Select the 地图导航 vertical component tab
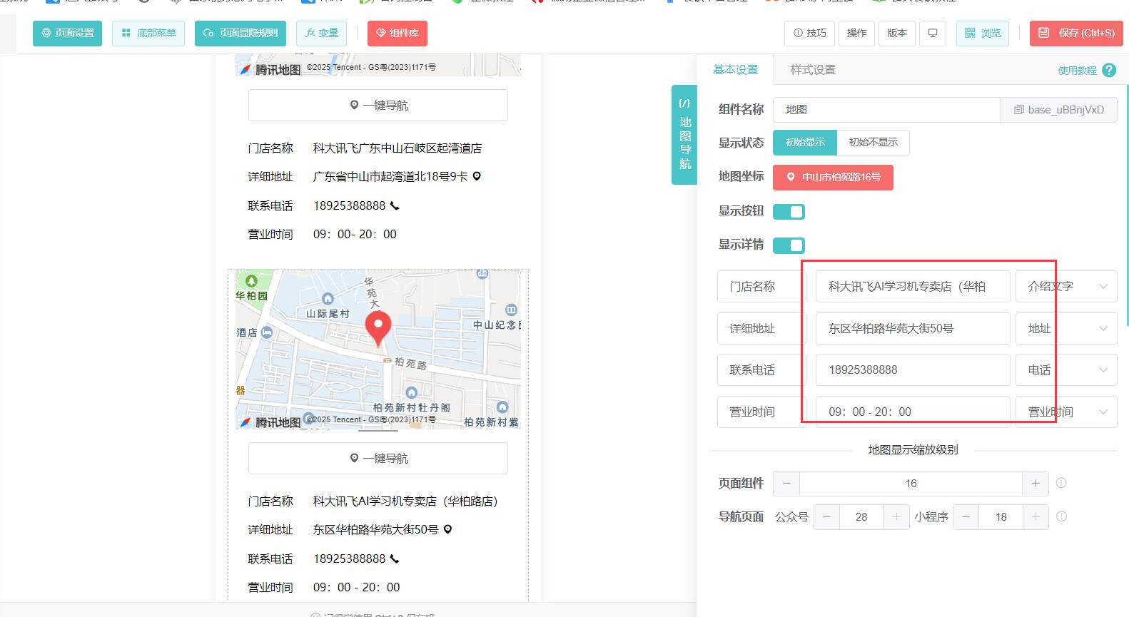This screenshot has width=1129, height=617. click(684, 134)
